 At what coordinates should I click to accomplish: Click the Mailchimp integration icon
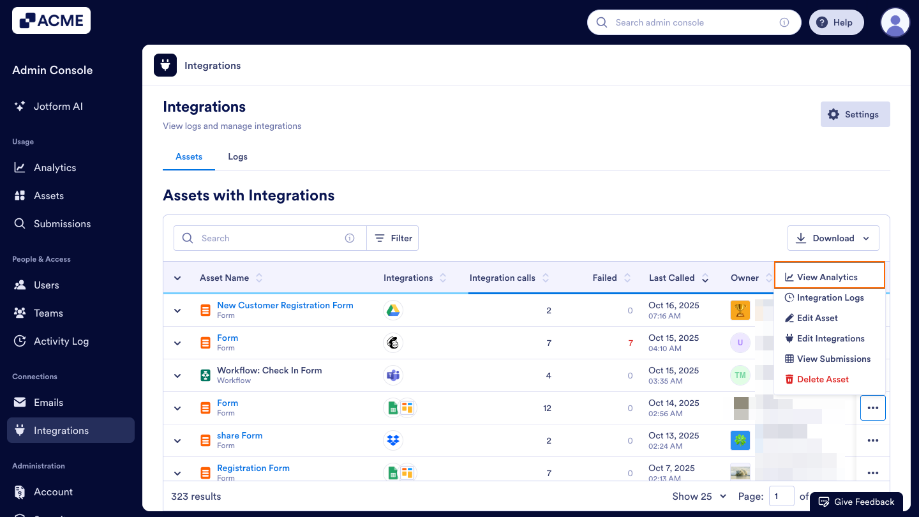pyautogui.click(x=393, y=342)
